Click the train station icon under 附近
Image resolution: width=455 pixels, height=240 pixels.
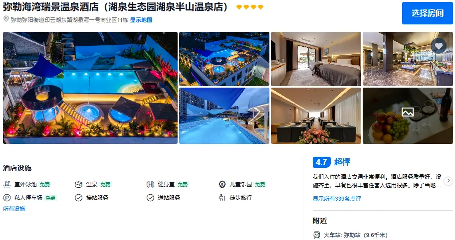(x=317, y=235)
